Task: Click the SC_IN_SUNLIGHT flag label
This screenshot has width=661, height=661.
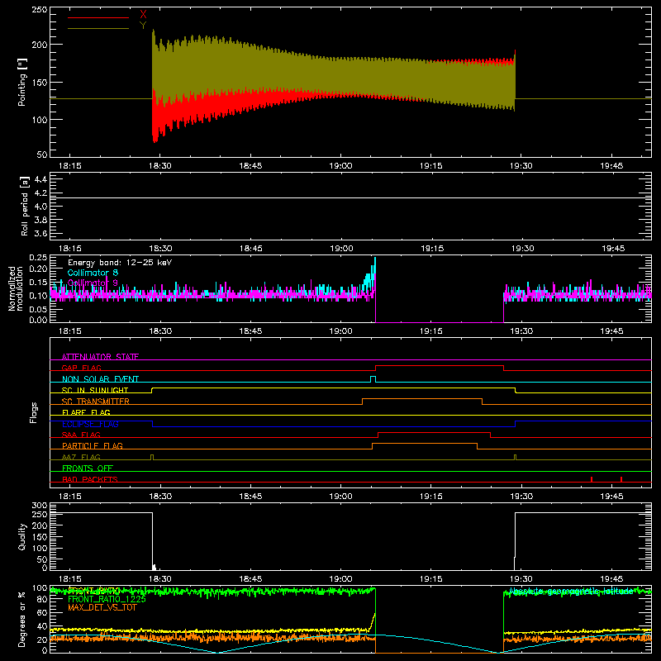Action: click(x=95, y=390)
